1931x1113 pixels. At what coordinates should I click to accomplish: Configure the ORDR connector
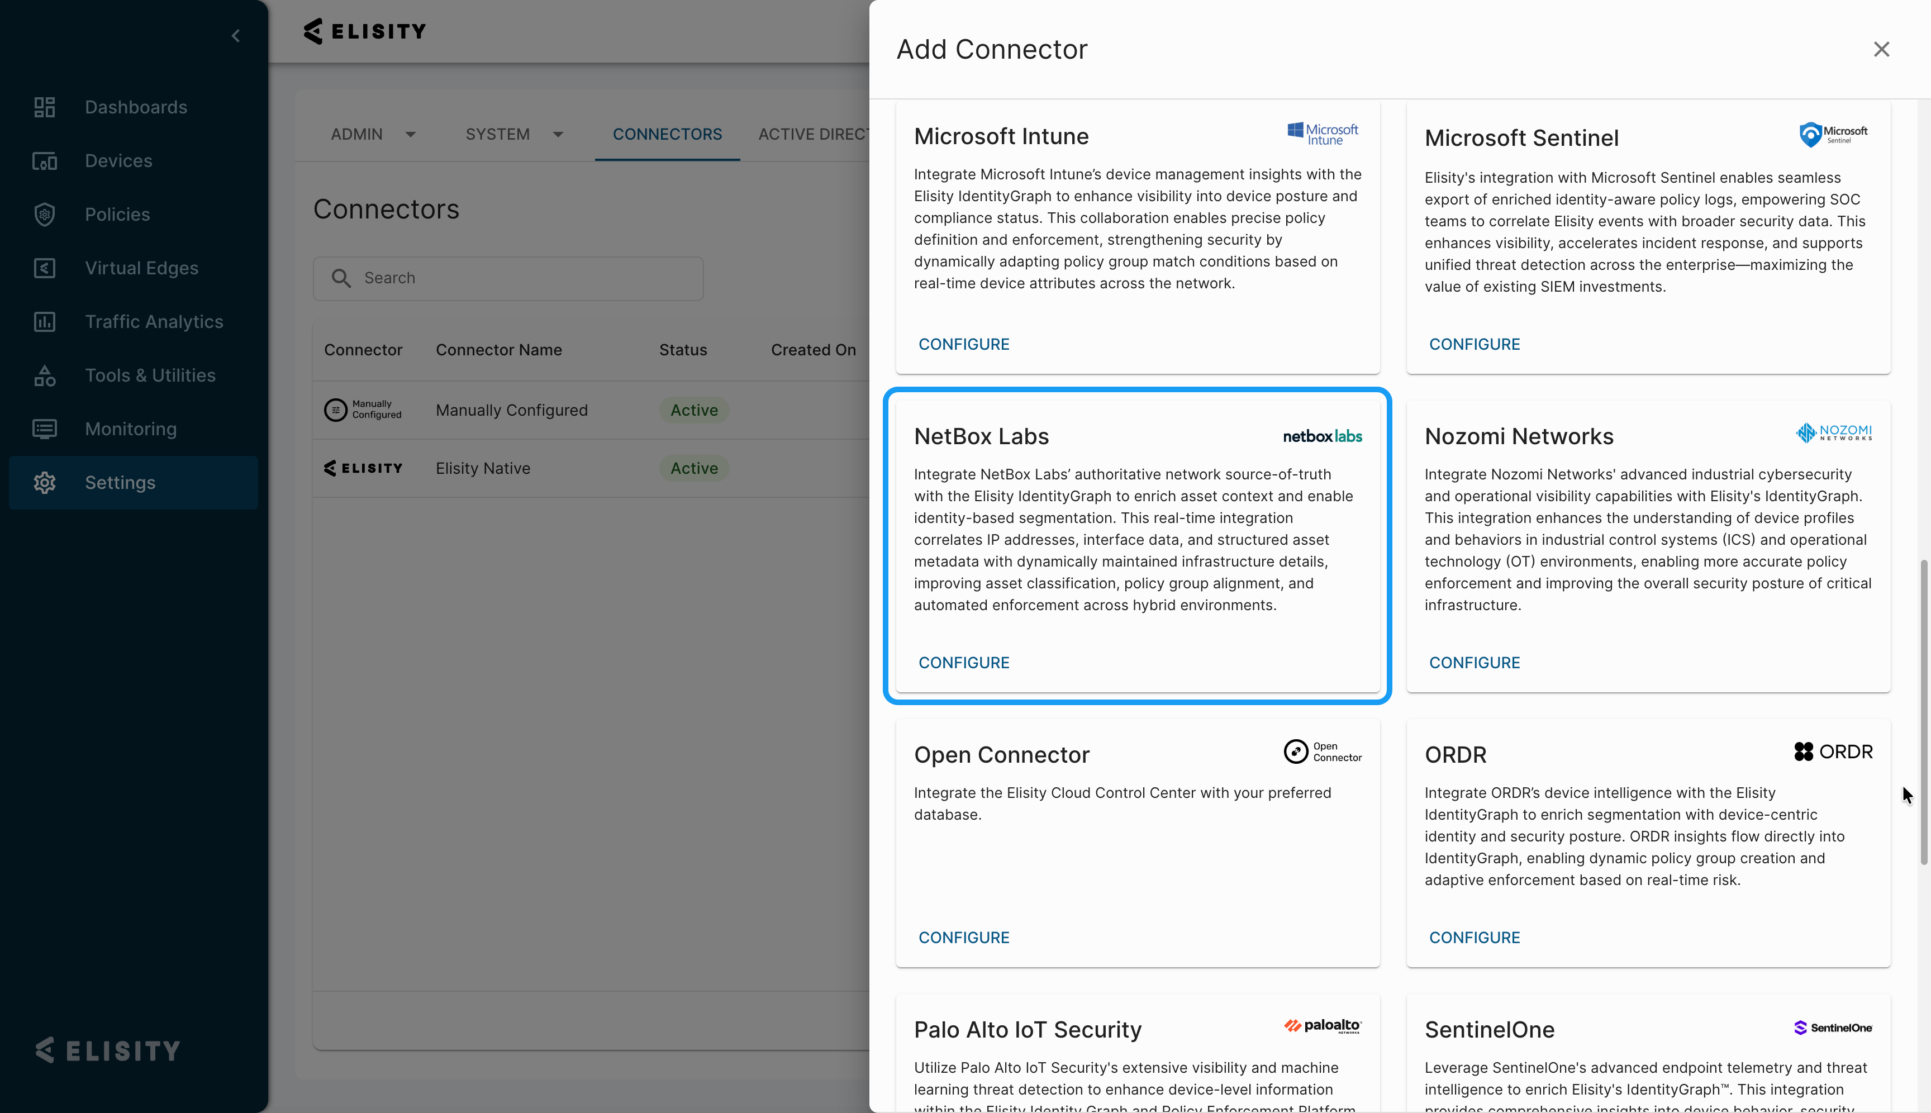coord(1474,937)
